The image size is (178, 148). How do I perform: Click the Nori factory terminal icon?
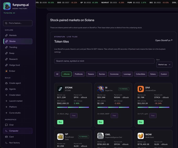coord(6,143)
